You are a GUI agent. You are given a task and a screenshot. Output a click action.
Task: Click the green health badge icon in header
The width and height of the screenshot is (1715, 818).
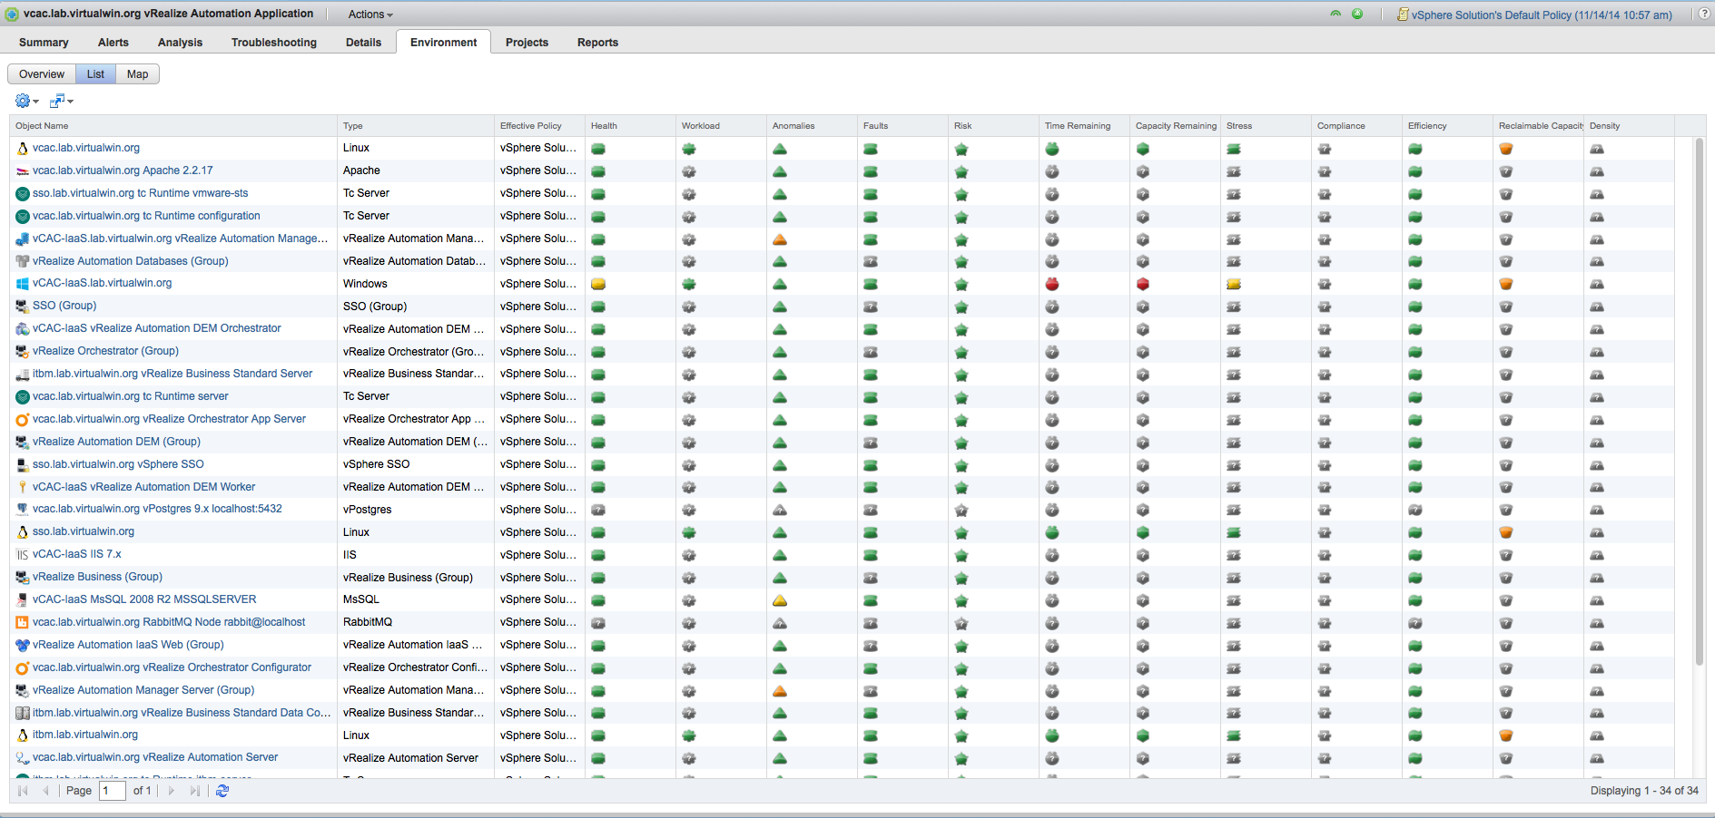coord(1357,15)
